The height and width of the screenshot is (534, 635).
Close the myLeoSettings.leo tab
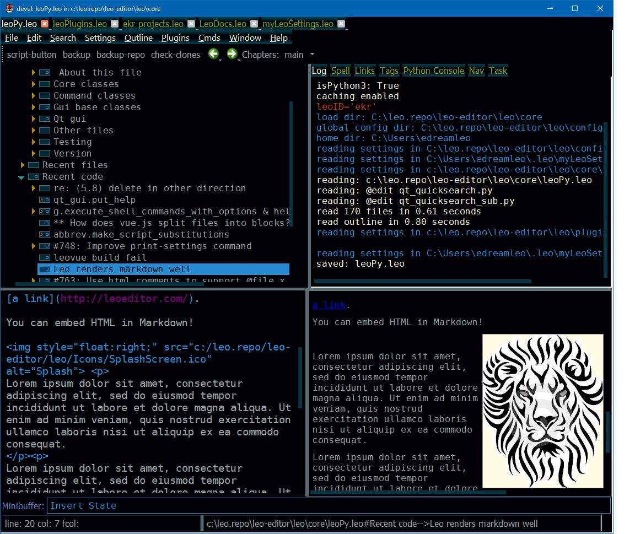tap(342, 24)
